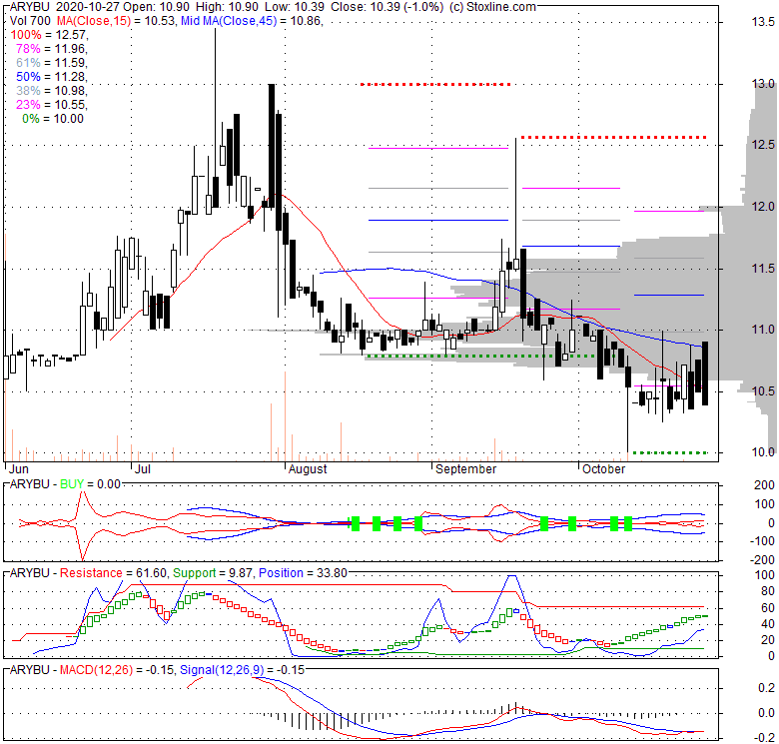This screenshot has height=744, width=779.
Task: Click the red dotted resistance line at 13.0
Action: pyautogui.click(x=435, y=85)
